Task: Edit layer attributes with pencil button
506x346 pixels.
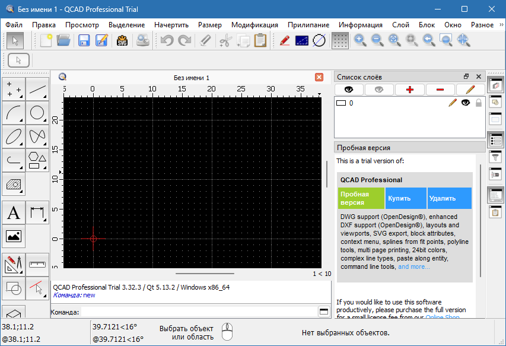Action: (x=470, y=90)
